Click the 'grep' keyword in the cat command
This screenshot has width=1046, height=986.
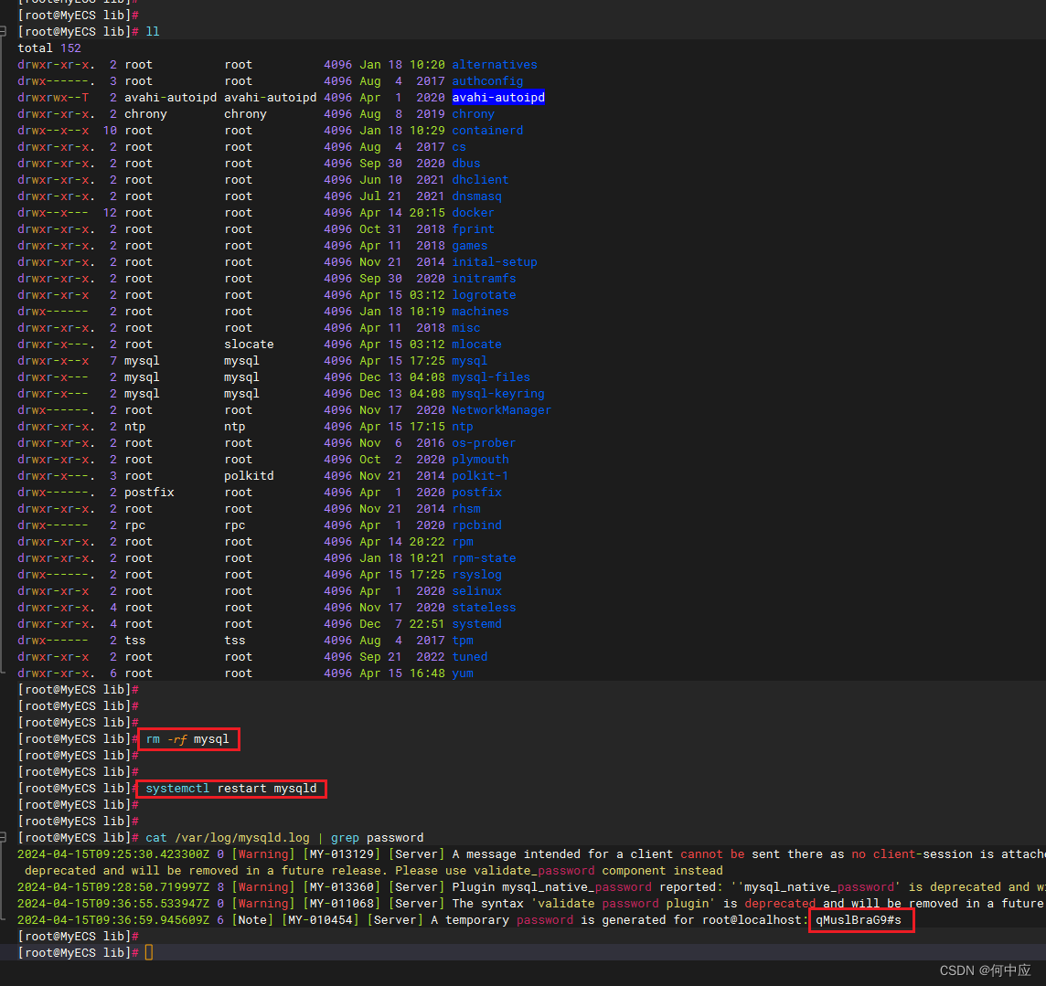pyautogui.click(x=345, y=837)
